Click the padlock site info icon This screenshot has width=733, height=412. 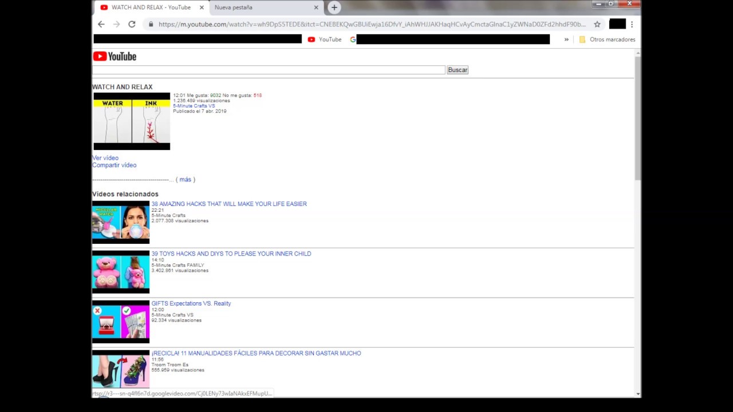pyautogui.click(x=151, y=24)
